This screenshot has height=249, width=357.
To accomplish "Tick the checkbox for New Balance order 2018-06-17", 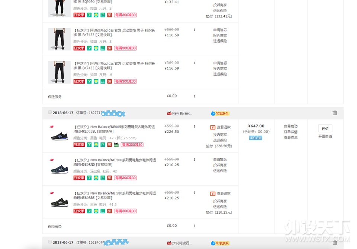I will (50, 112).
